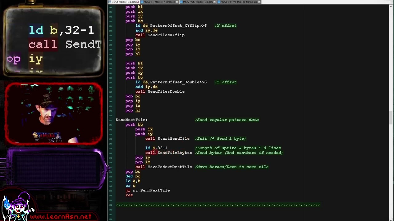394x221 pixels.
Task: Open the MSX2_V1_MaxTile_Normal.asm tab
Action: click(159, 2)
